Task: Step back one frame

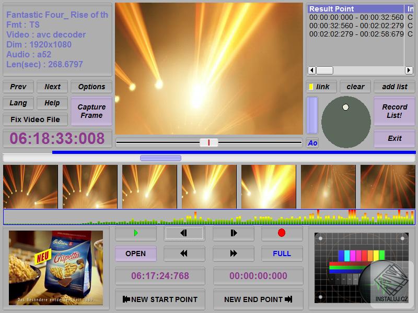Action: coord(183,233)
